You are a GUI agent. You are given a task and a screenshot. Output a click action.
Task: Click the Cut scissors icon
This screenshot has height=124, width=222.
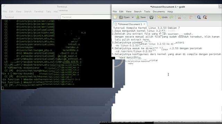click(179, 17)
